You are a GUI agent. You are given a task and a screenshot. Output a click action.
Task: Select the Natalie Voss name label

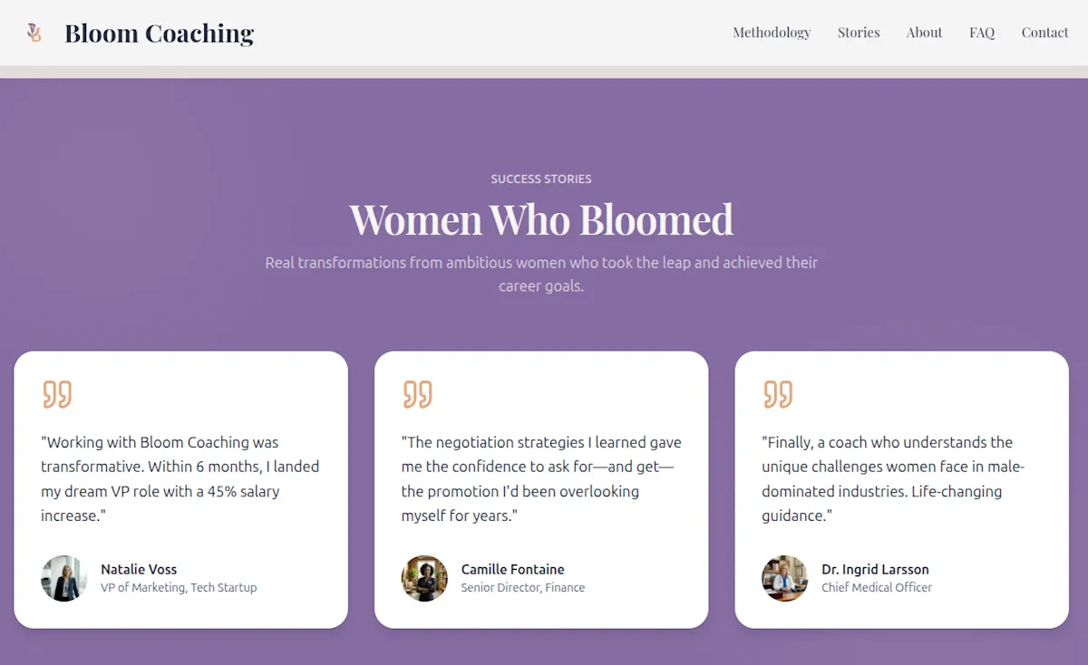pyautogui.click(x=139, y=569)
